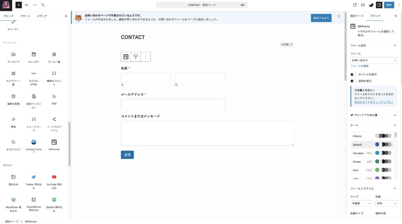402x224 pixels.
Task: Insert the WPForms block widget
Action: (54, 144)
